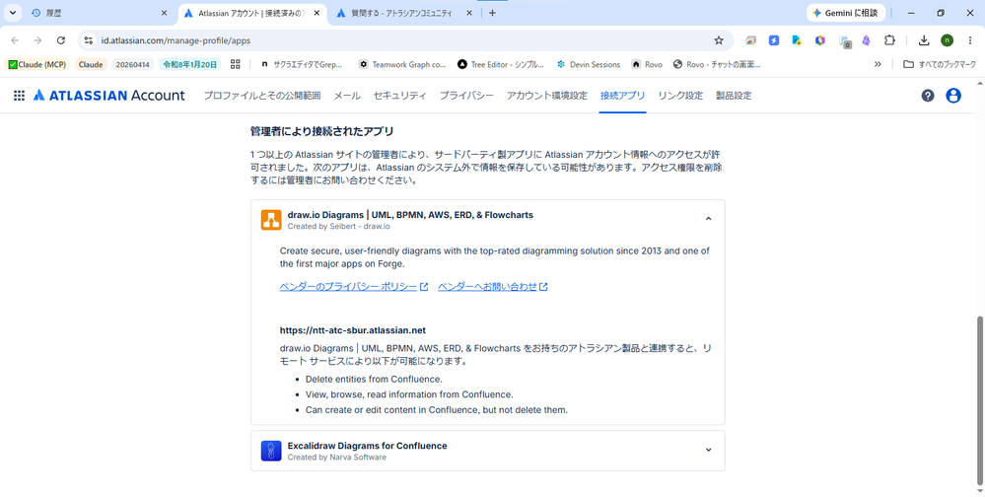Open the Tree Editor bookmark
985x497 pixels.
[x=501, y=64]
